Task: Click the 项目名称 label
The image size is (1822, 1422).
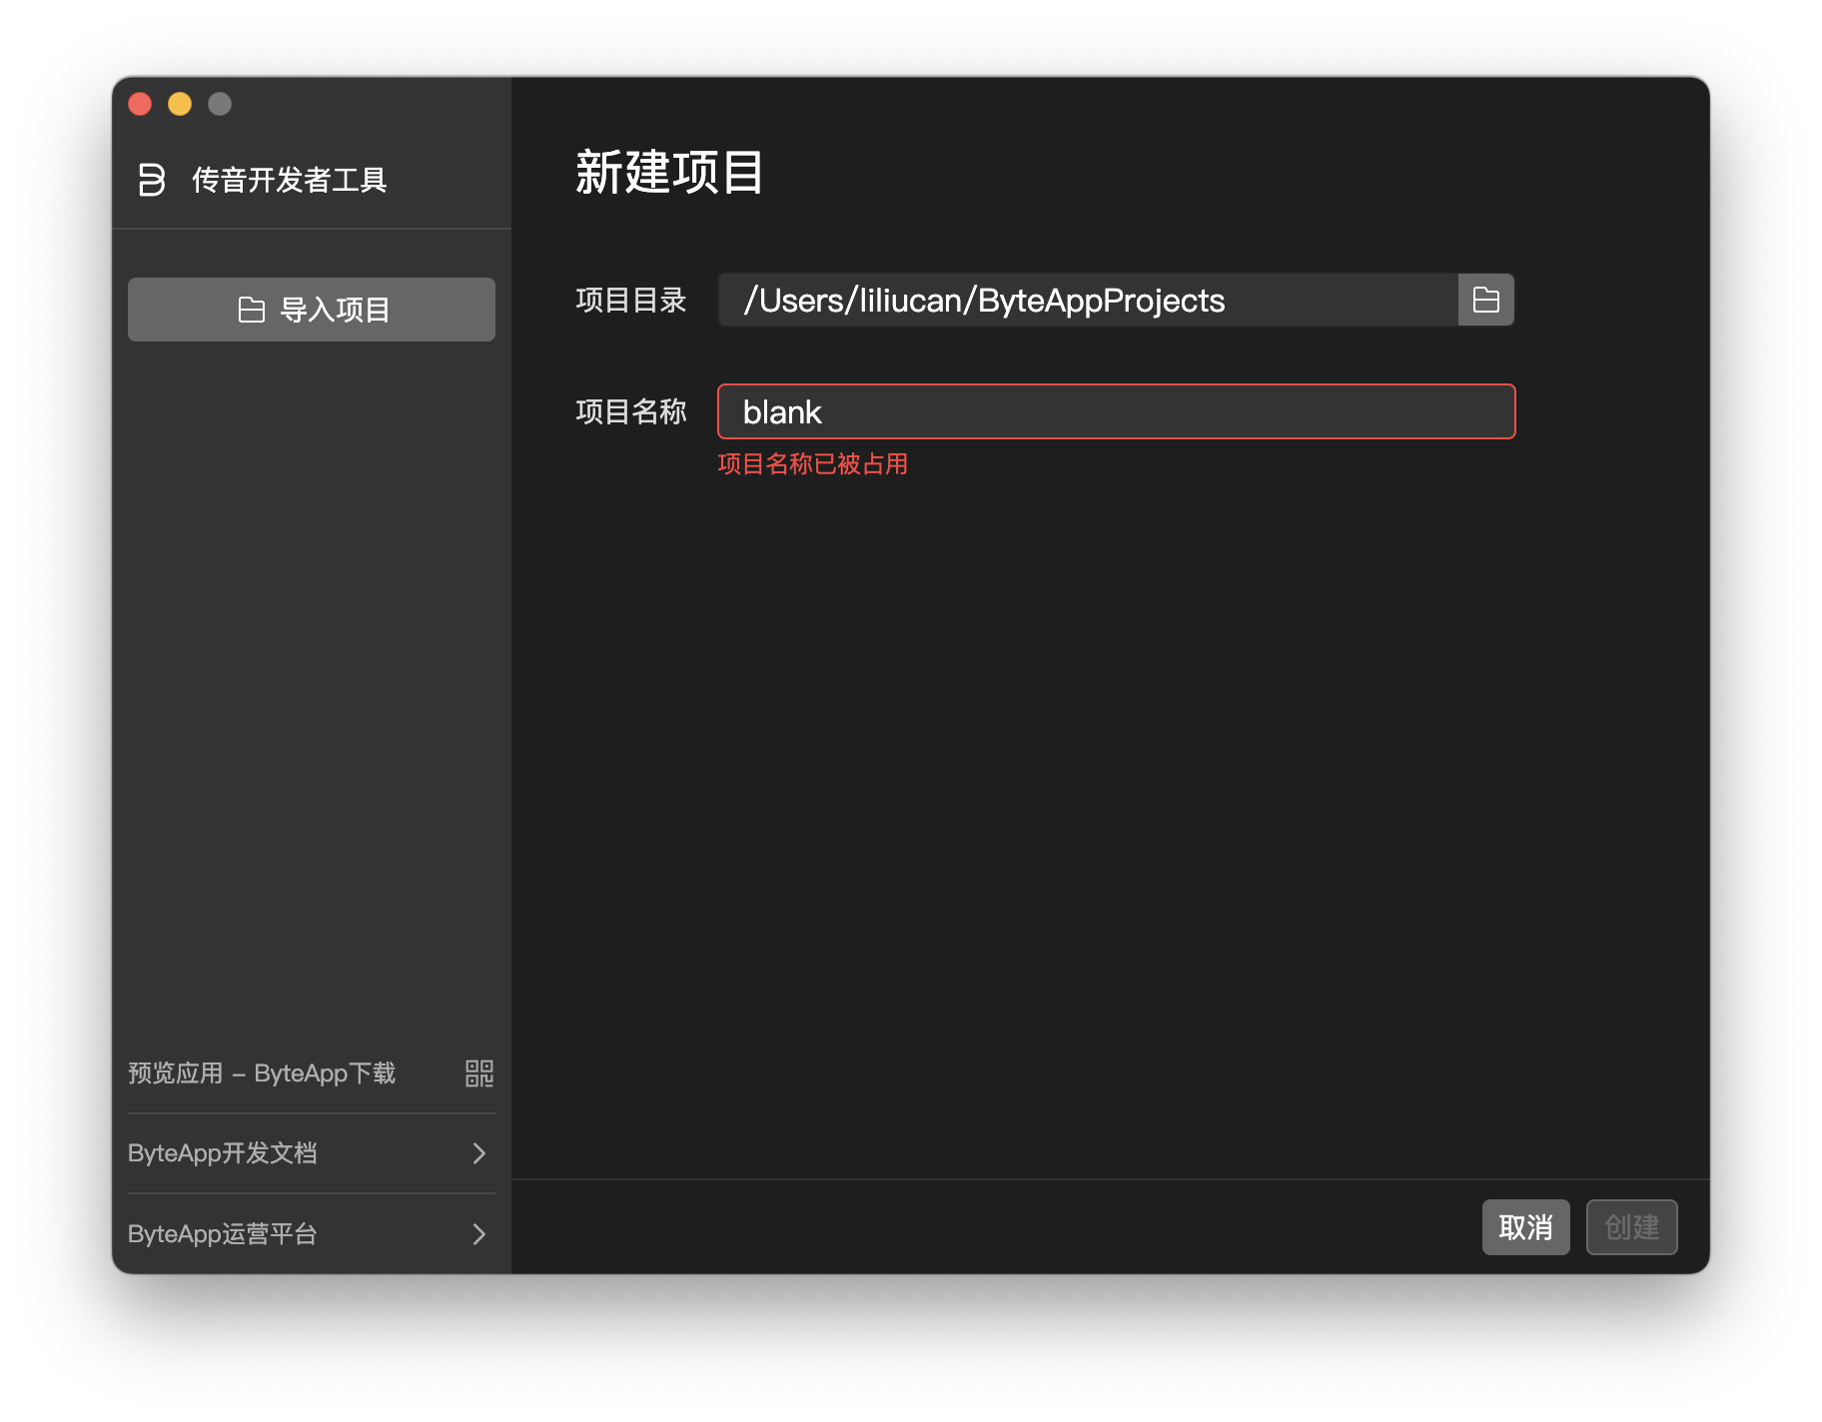Action: (x=631, y=411)
